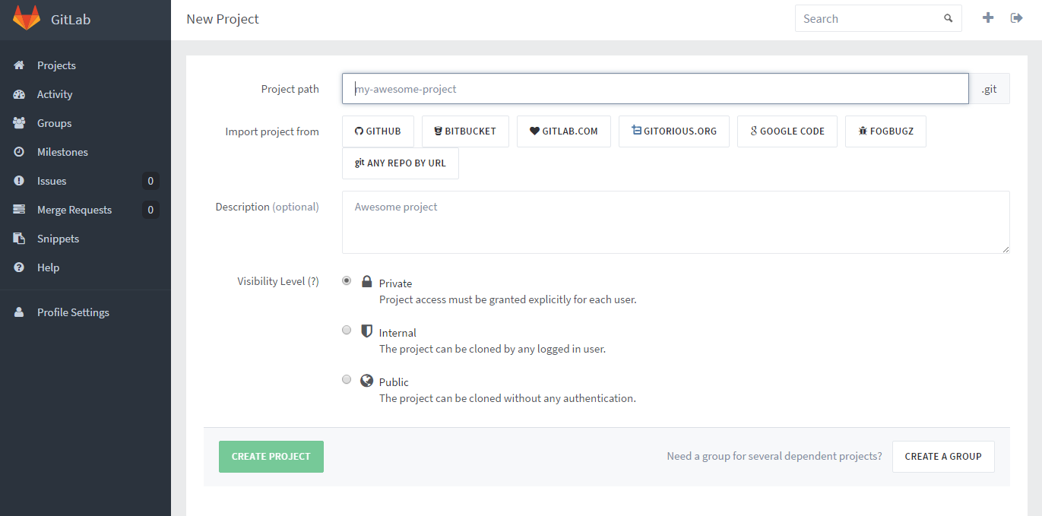Click the Activity dashboard icon

[20, 94]
